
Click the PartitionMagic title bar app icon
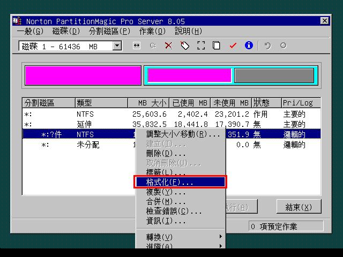pos(17,21)
